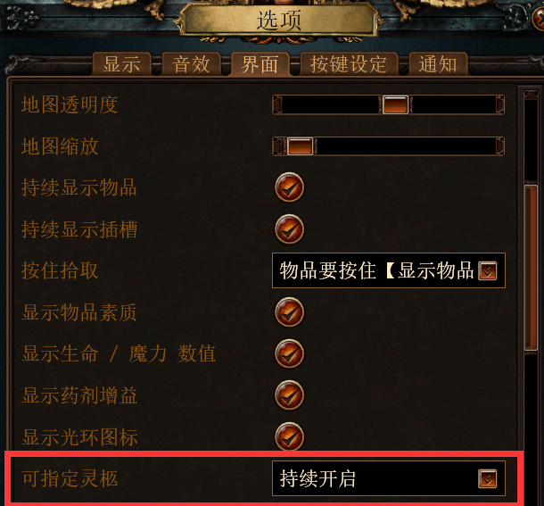Toggle 显示生命 / 魔力 数值 checkbox
Image resolution: width=544 pixels, height=506 pixels.
point(289,354)
